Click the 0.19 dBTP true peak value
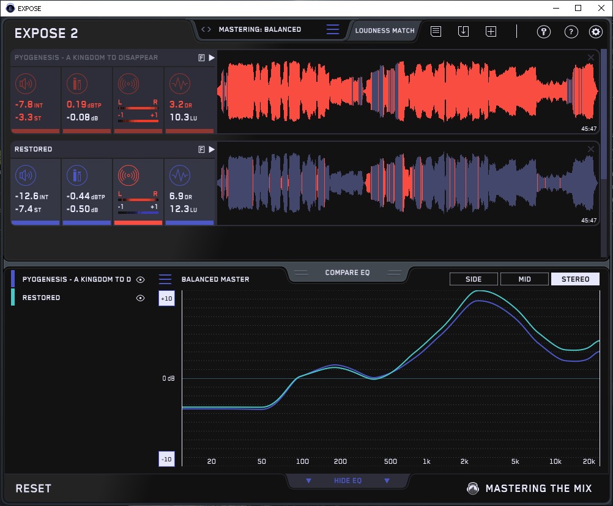613x506 pixels. tap(84, 105)
